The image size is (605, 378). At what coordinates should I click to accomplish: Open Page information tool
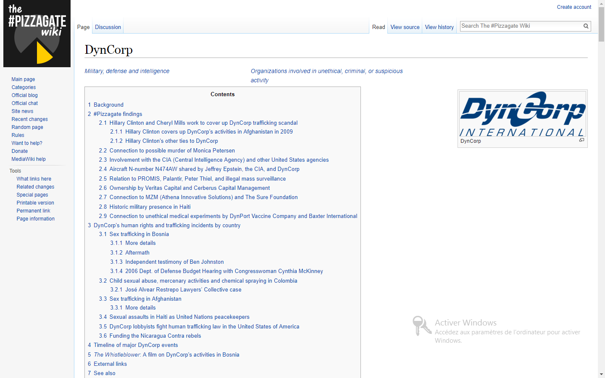(x=36, y=219)
